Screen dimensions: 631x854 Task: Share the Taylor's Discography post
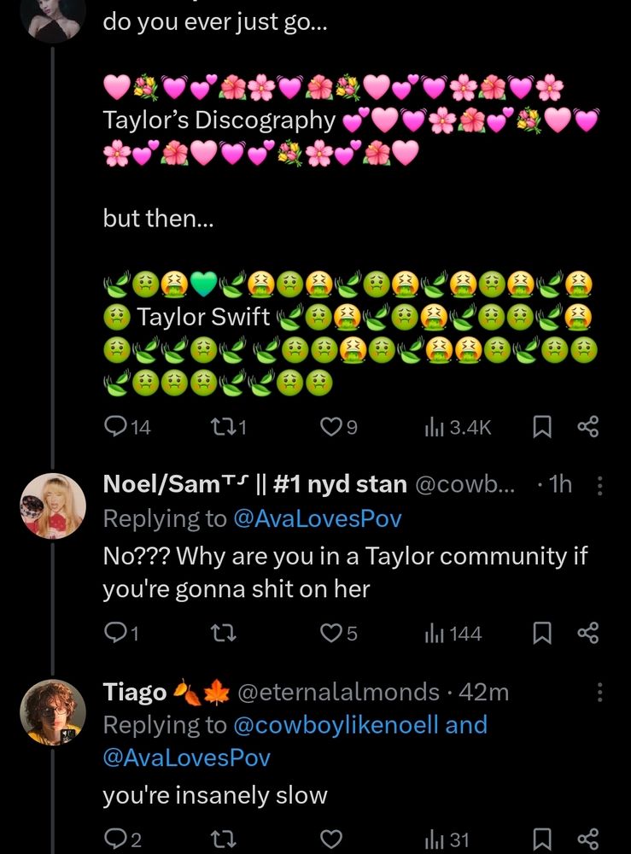pyautogui.click(x=588, y=427)
